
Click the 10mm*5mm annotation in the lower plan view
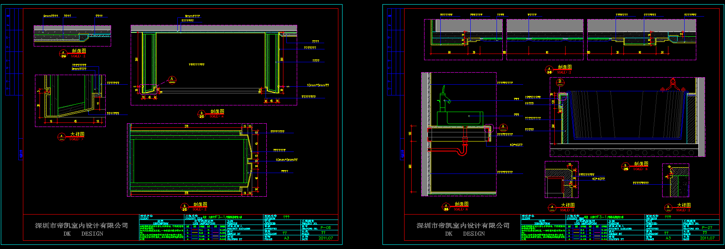[x=286, y=160]
